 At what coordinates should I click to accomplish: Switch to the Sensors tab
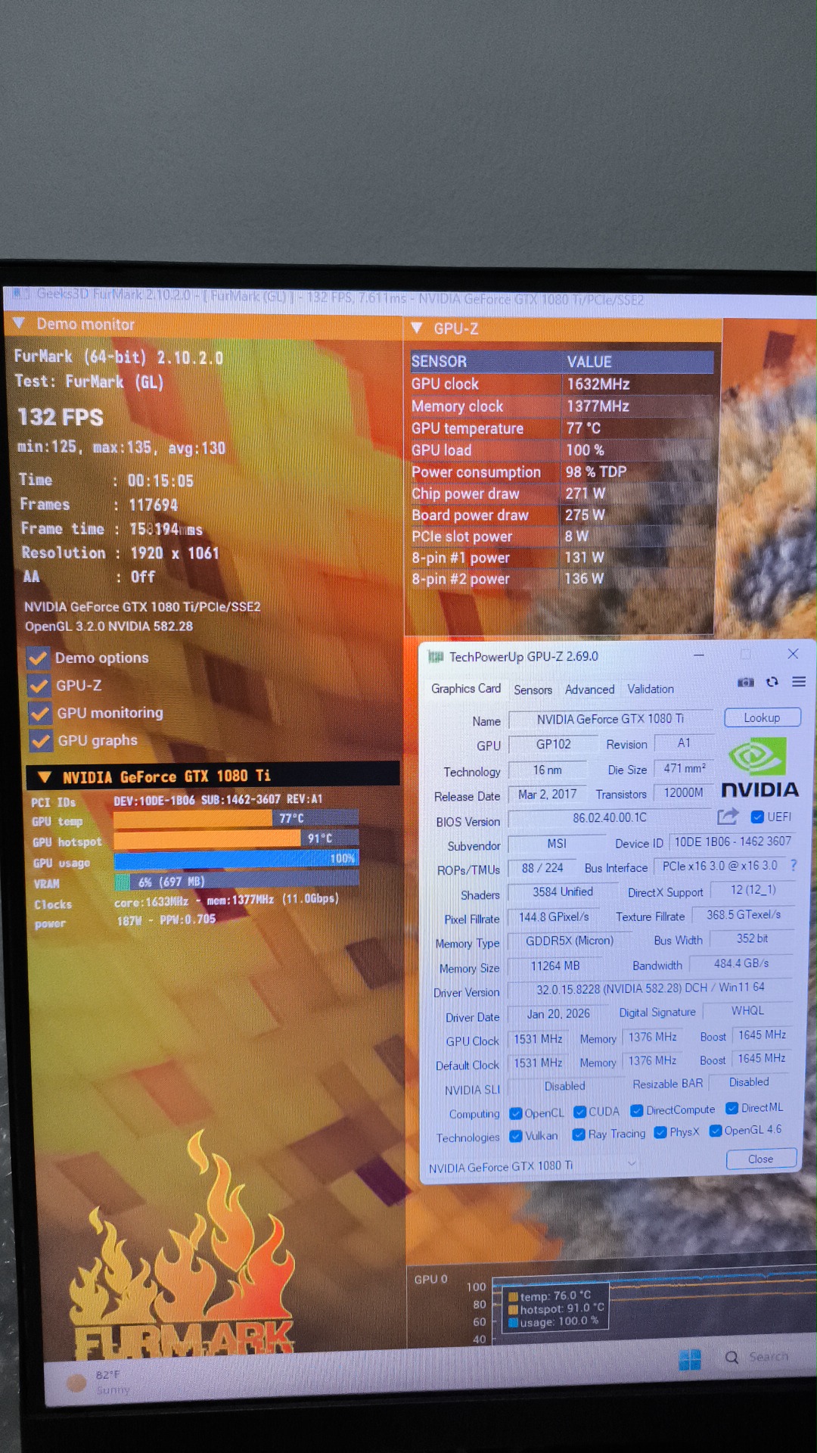[x=533, y=689]
